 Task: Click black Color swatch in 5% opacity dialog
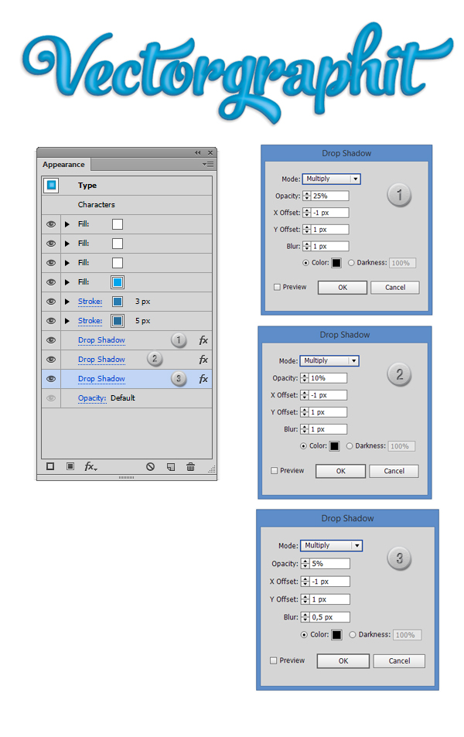tap(336, 635)
